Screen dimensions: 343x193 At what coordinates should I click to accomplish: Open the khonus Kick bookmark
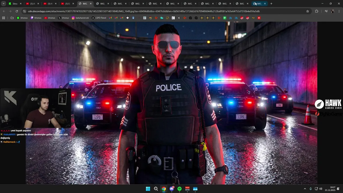coord(22,18)
